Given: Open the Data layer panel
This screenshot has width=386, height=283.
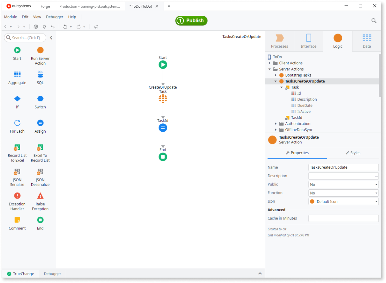Looking at the screenshot, I should (x=366, y=41).
